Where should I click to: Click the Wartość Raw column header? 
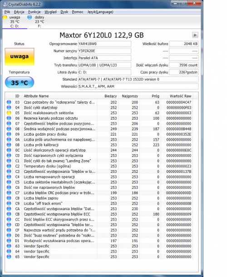[x=177, y=96]
